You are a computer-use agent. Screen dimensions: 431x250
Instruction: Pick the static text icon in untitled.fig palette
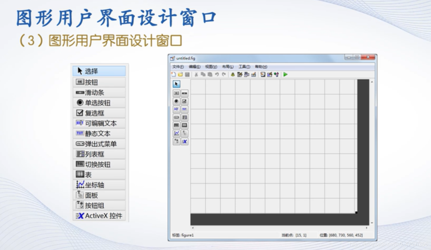click(184, 109)
